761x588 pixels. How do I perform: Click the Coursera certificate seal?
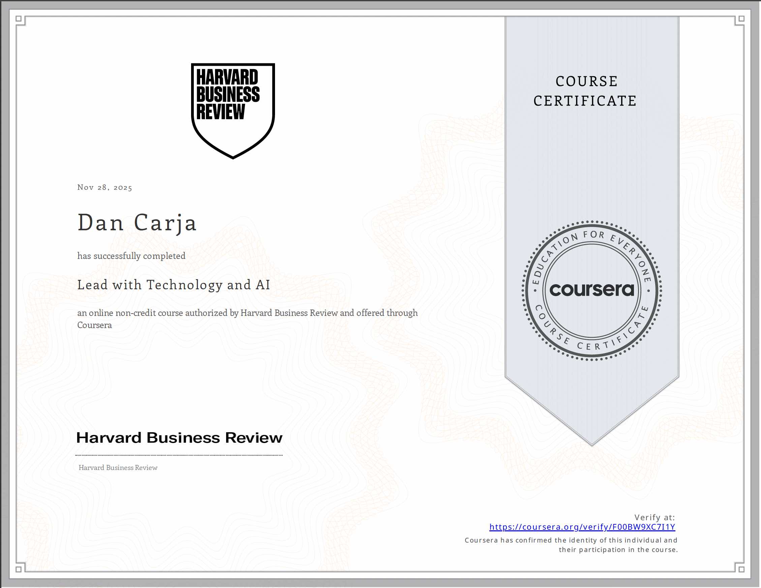[x=592, y=290]
